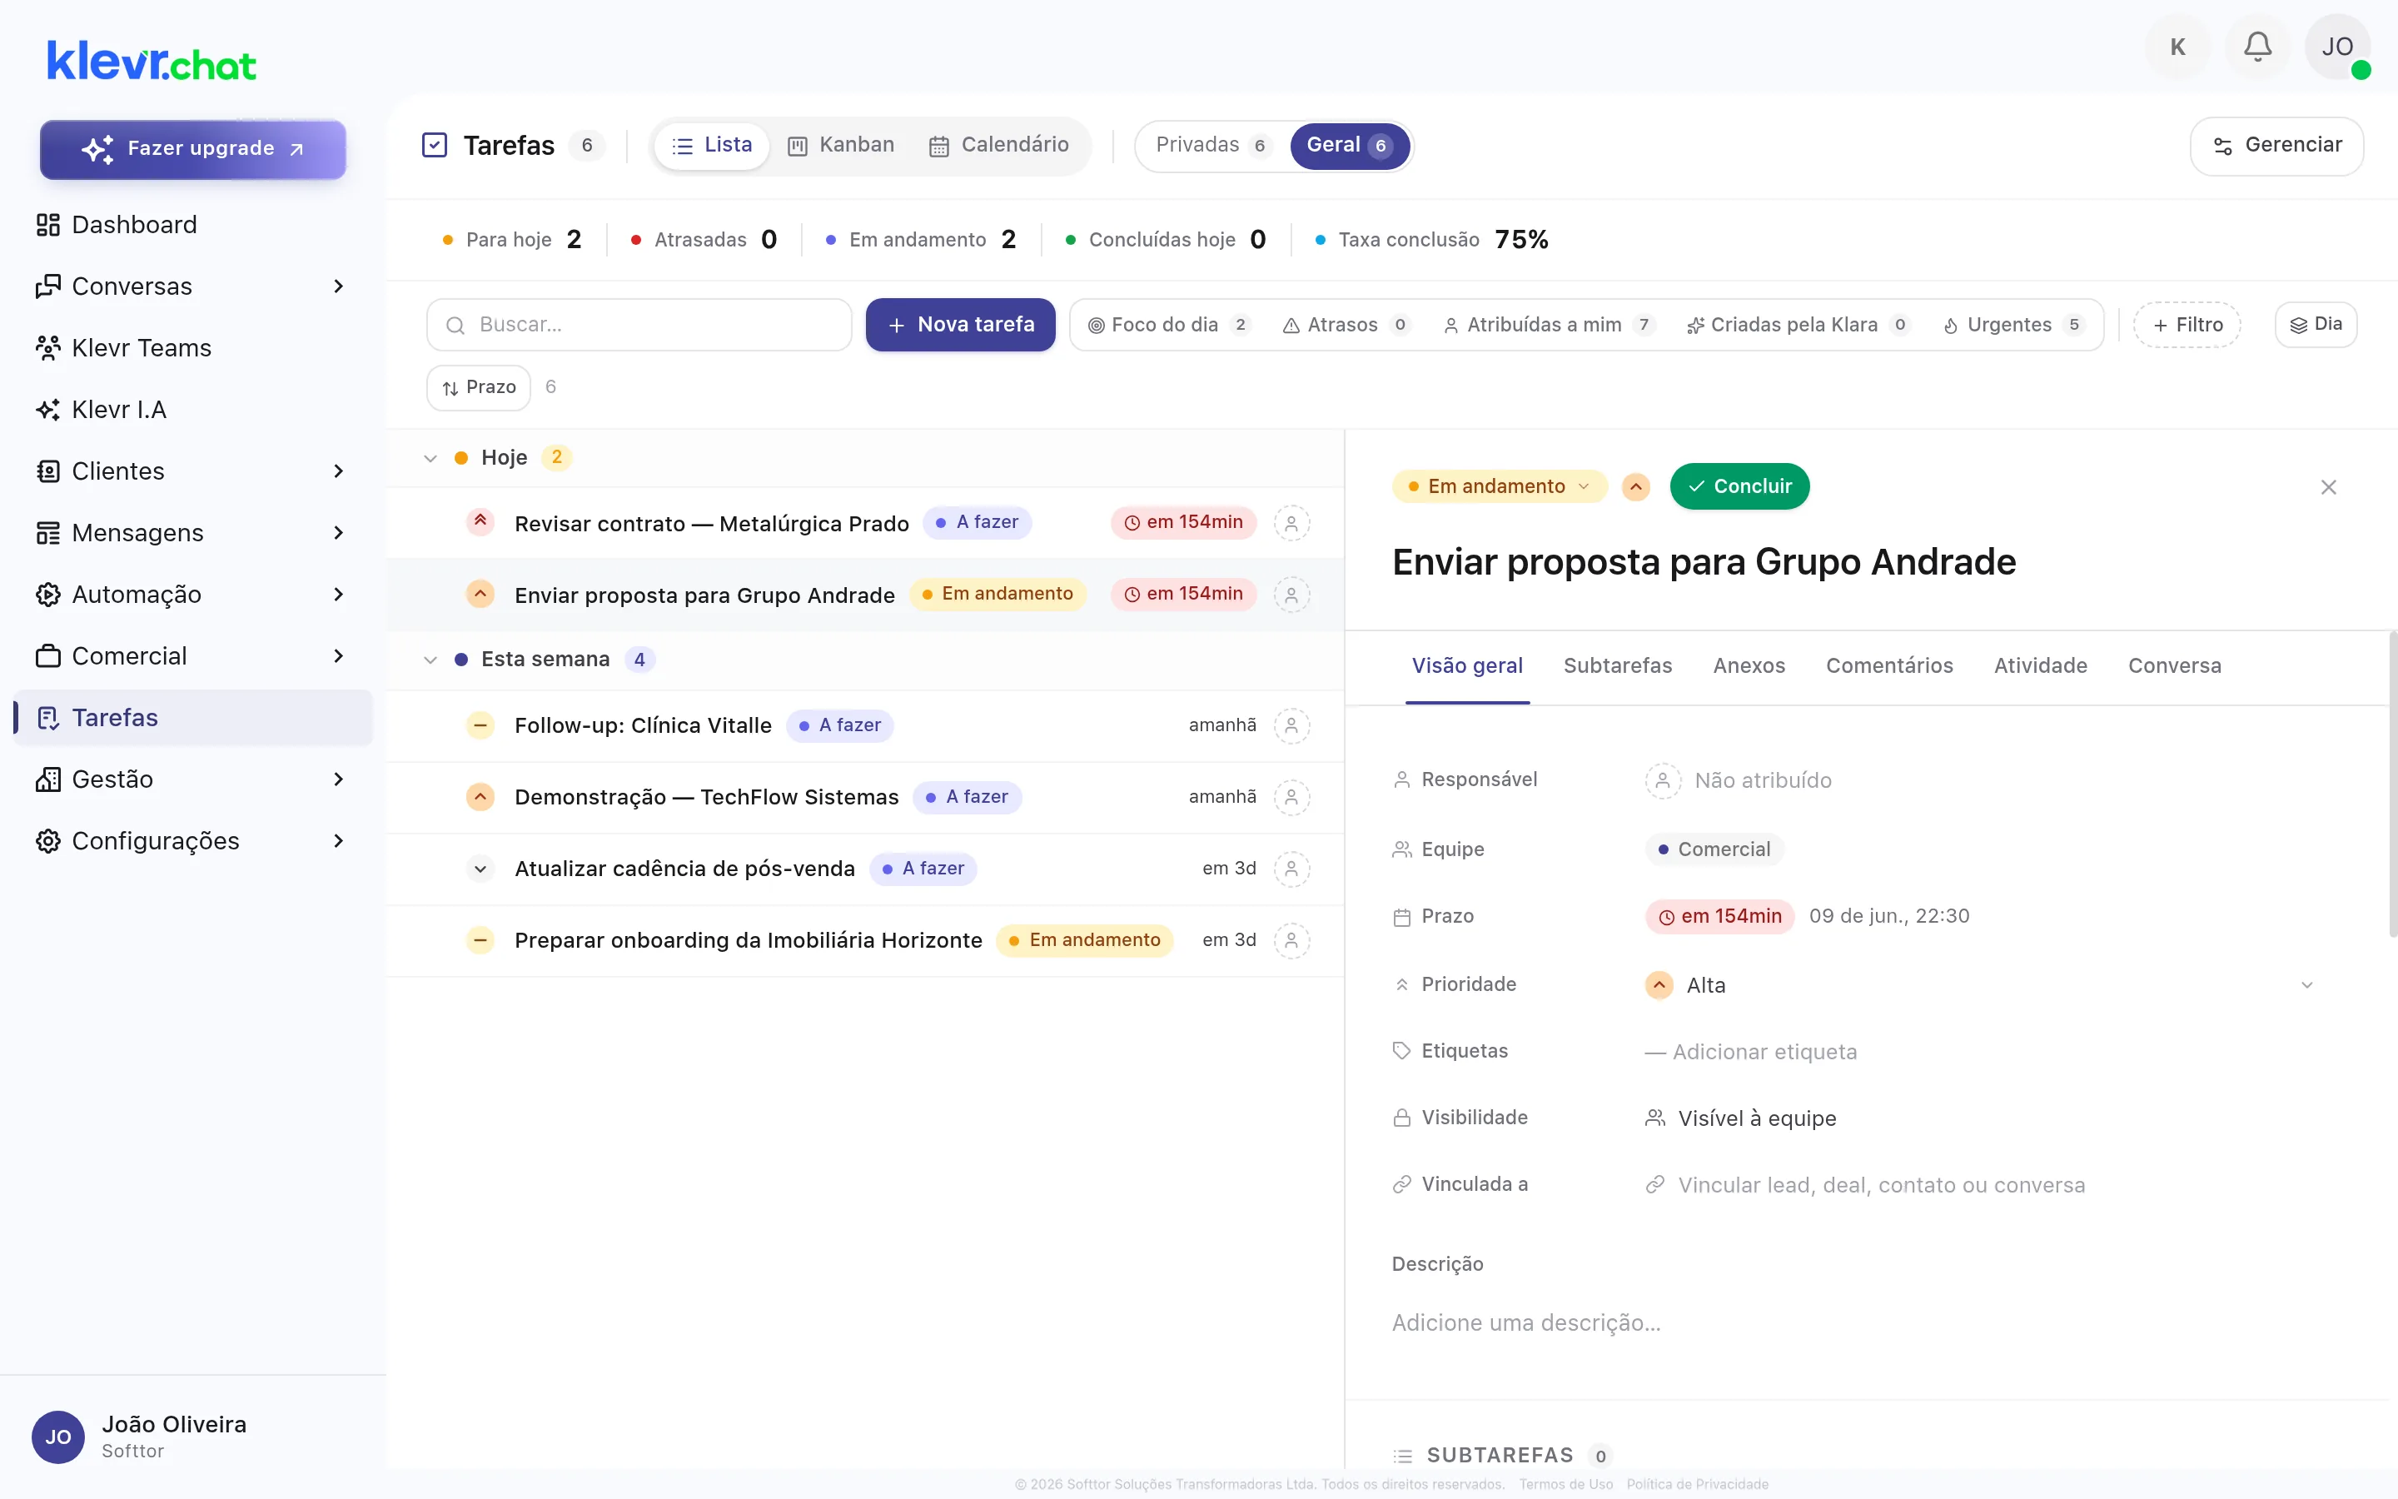Click Fazer upgrade button

[192, 149]
